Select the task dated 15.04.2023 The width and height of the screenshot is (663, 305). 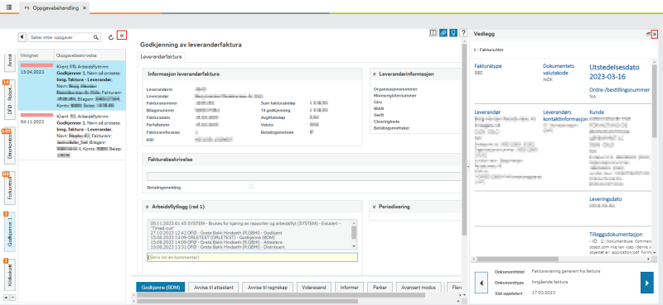[72, 86]
